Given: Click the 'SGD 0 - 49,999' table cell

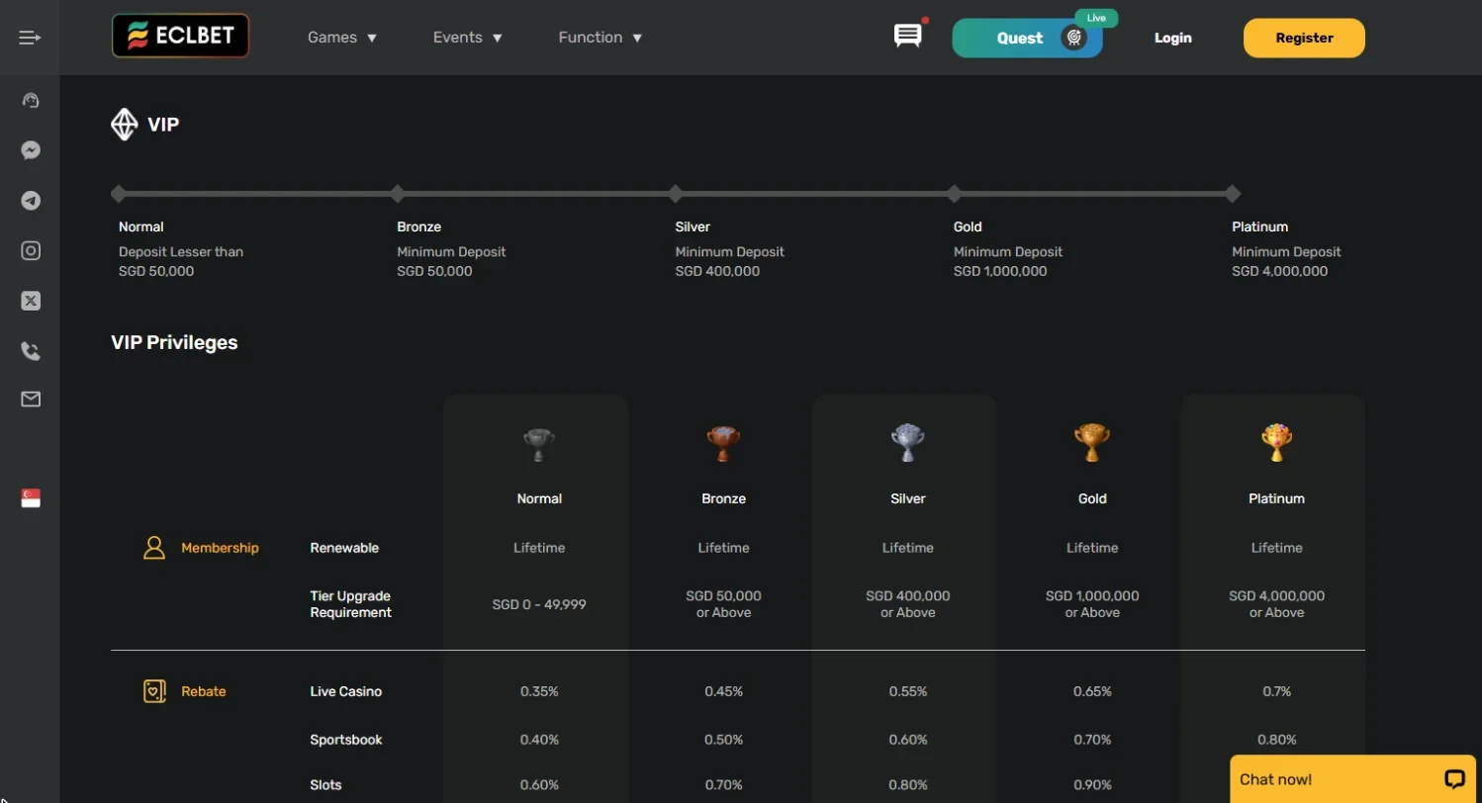Looking at the screenshot, I should [x=539, y=604].
